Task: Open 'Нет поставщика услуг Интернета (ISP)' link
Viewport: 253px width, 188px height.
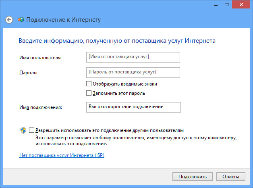Action: 62,155
